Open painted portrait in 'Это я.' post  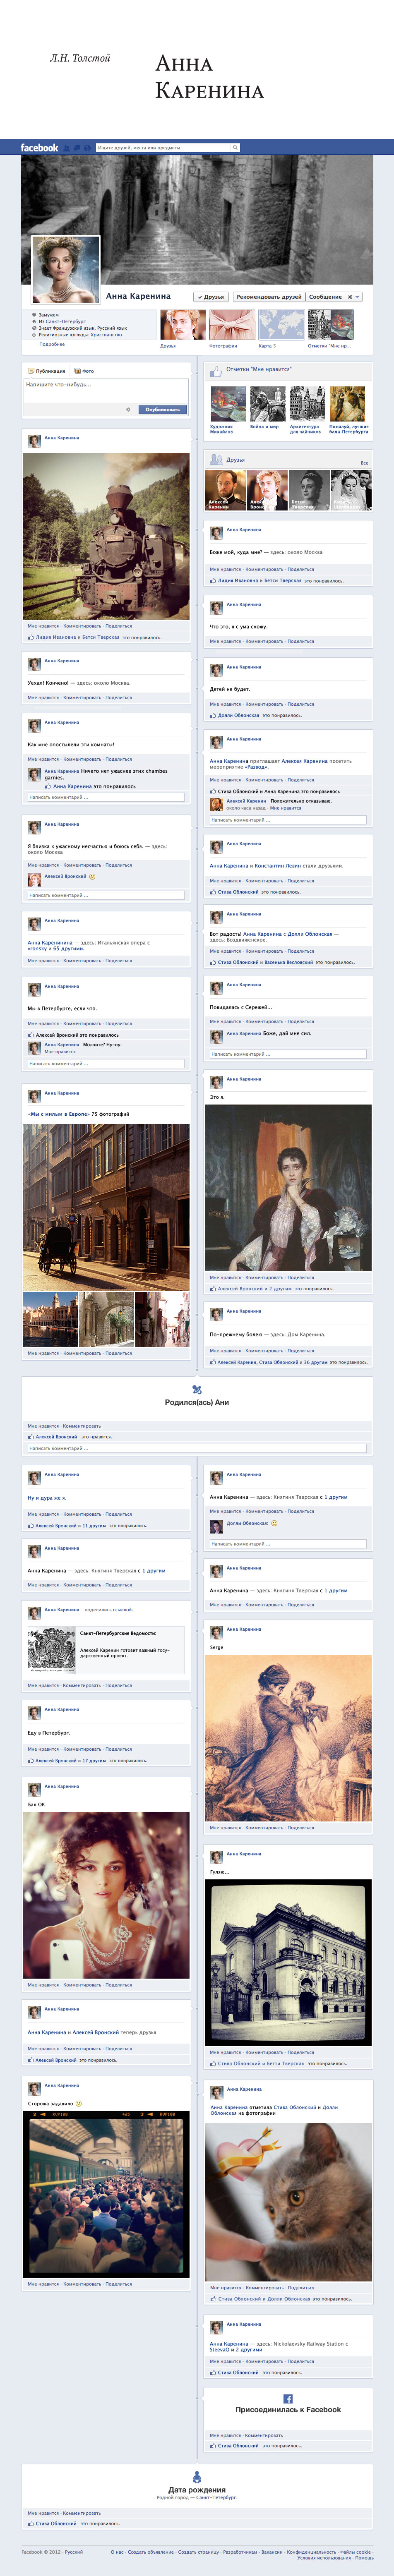(x=288, y=1188)
